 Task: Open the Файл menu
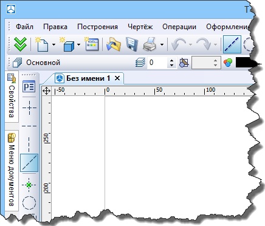pyautogui.click(x=24, y=27)
